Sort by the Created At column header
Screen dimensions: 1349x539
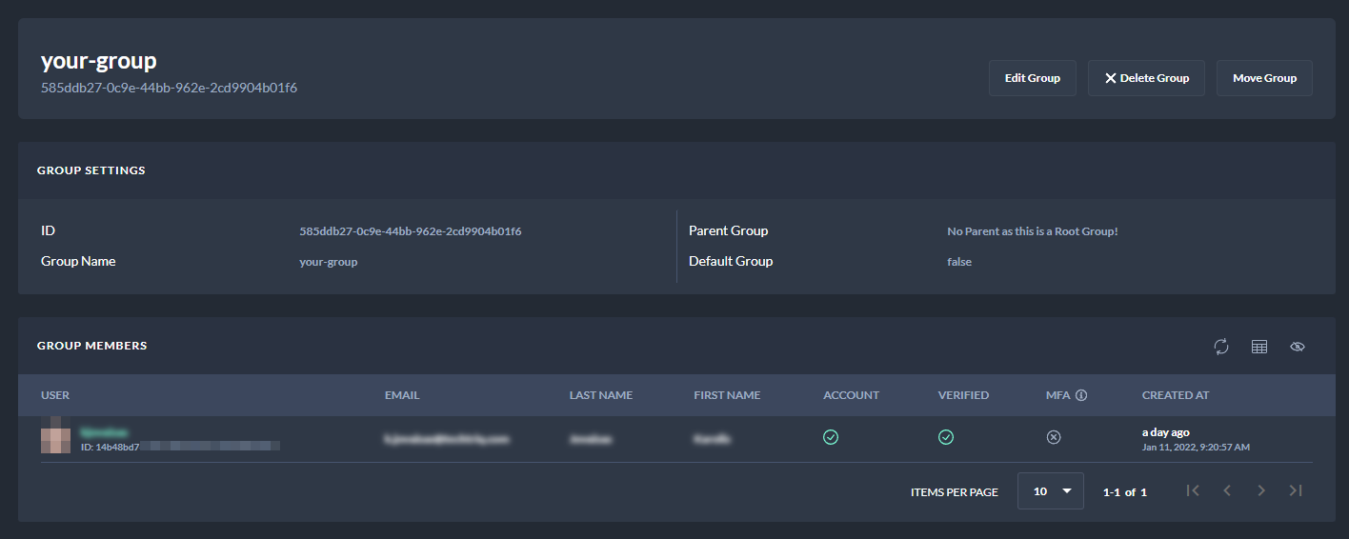(1176, 395)
